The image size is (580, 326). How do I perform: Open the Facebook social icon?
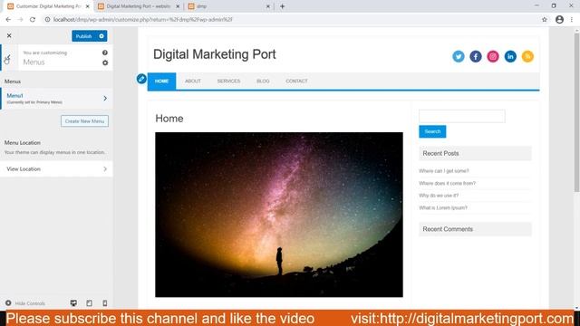point(476,56)
